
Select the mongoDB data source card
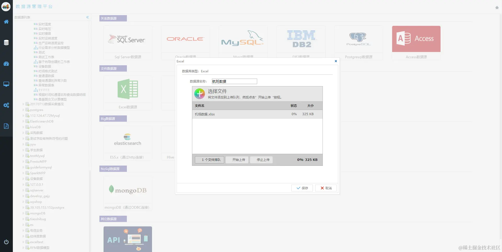tap(128, 193)
